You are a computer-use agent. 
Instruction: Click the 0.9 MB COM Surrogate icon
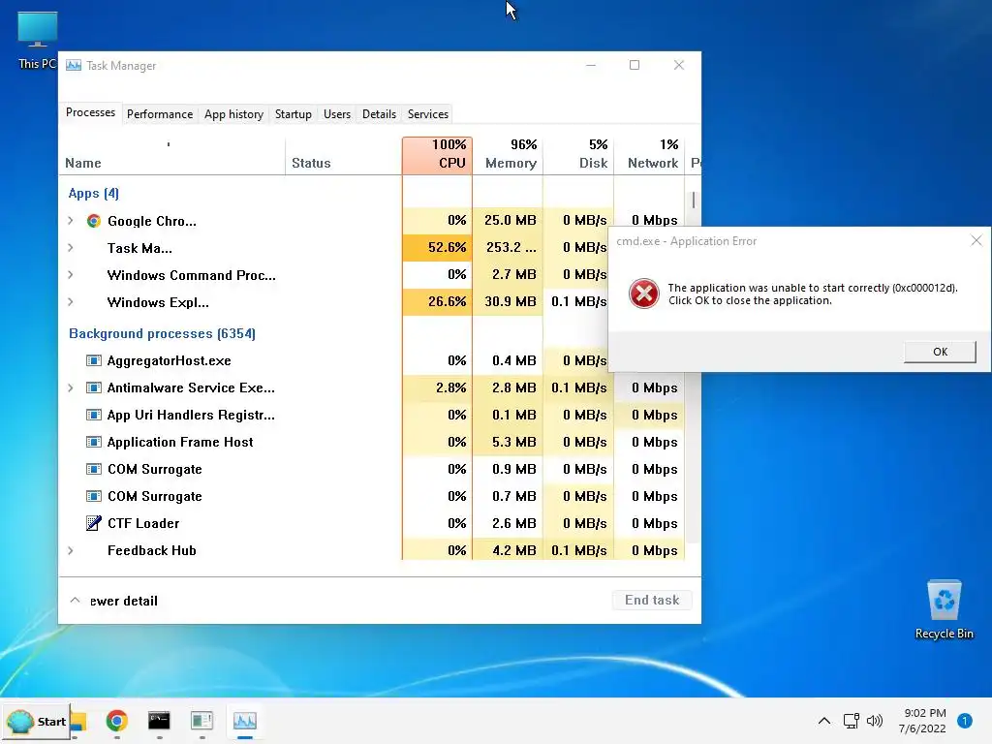[x=94, y=470]
